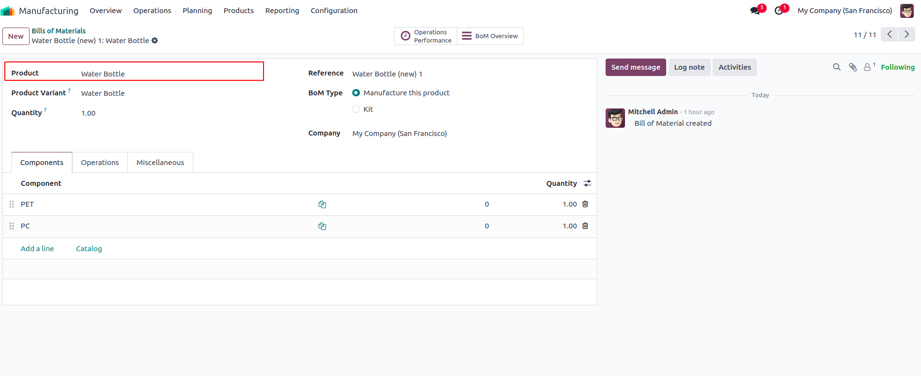The height and width of the screenshot is (376, 921).
Task: Open the company switcher dropdown
Action: [x=844, y=11]
